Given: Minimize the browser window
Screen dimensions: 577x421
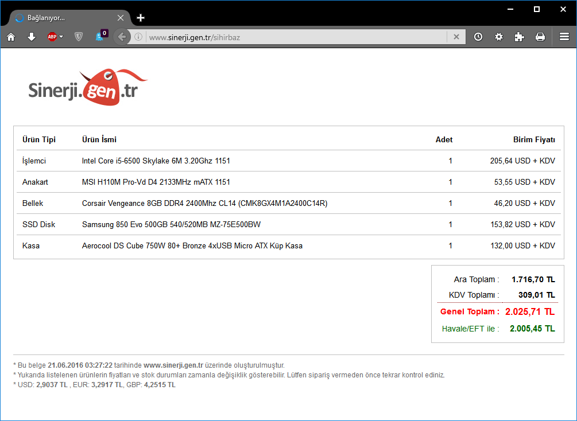Looking at the screenshot, I should coord(510,9).
